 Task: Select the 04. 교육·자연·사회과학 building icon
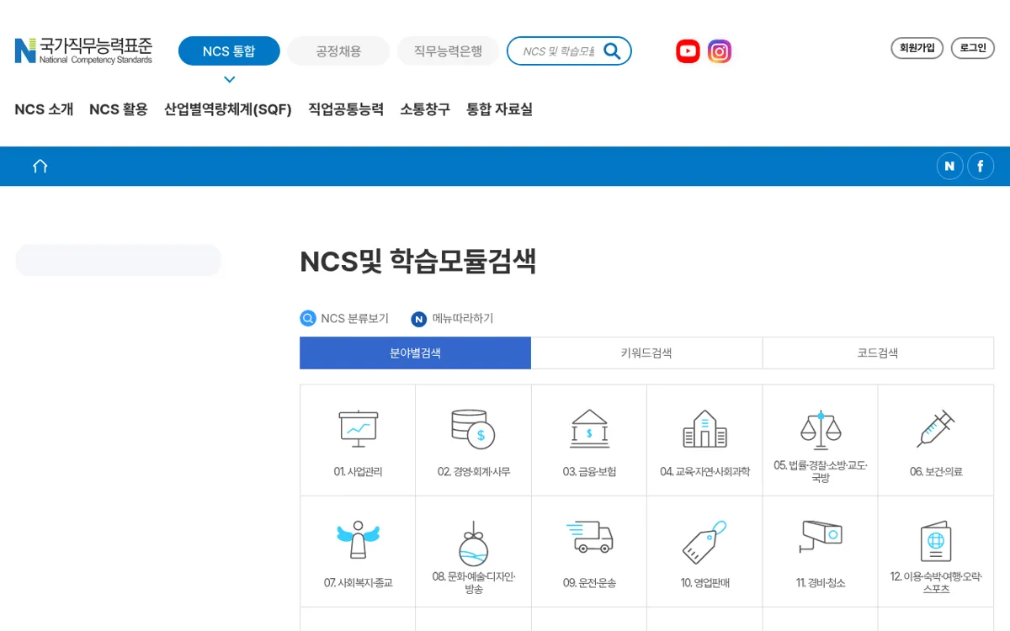[704, 428]
